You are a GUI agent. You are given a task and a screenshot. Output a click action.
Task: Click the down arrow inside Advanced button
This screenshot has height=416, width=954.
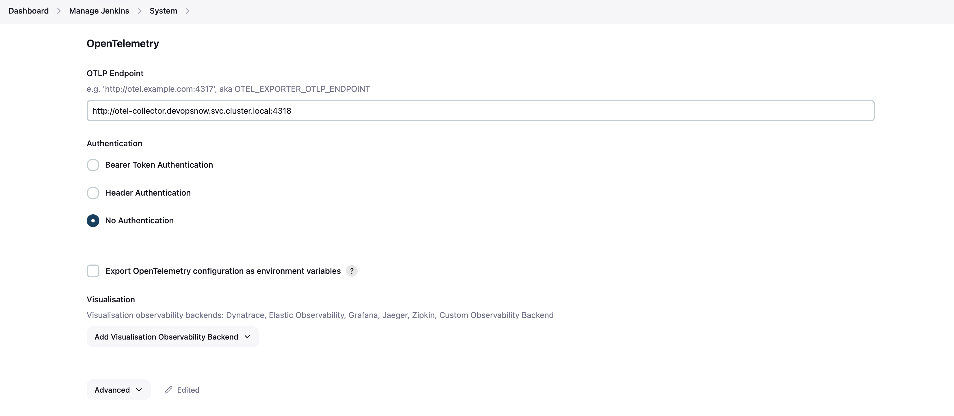point(139,390)
